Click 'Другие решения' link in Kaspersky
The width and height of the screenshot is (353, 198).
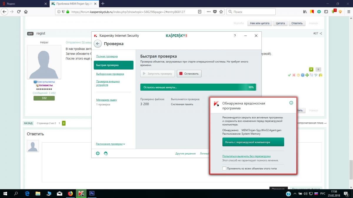tap(185, 153)
